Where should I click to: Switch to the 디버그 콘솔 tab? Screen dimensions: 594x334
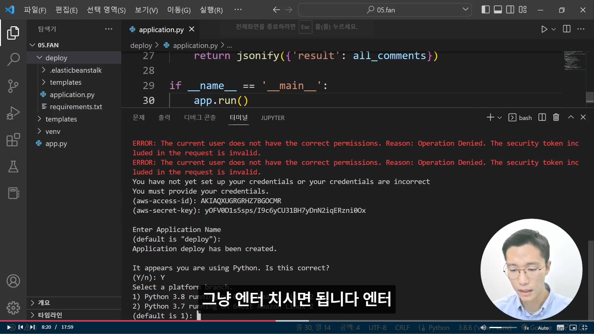tap(200, 118)
